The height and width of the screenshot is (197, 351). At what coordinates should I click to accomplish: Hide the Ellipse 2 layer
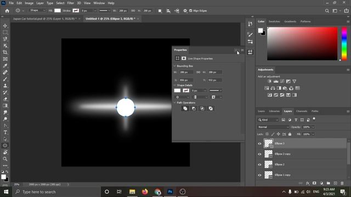coord(259,165)
